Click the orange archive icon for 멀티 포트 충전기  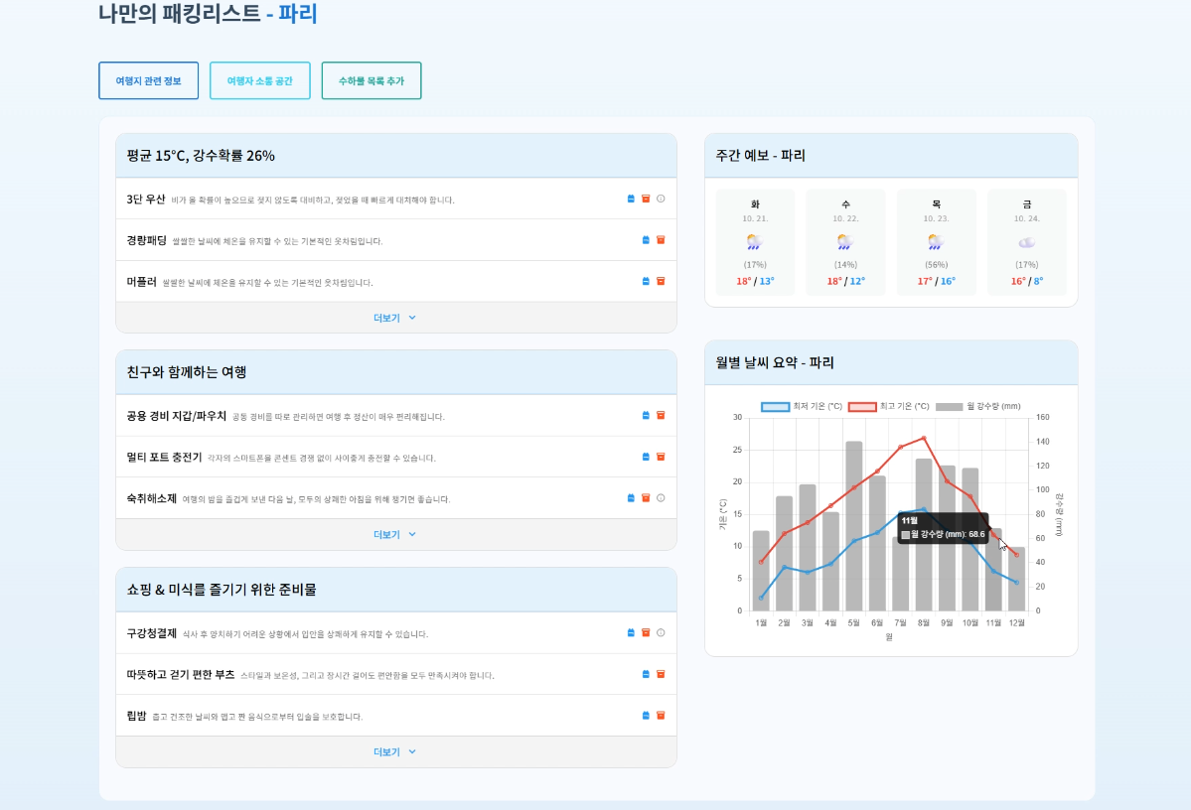(x=661, y=457)
